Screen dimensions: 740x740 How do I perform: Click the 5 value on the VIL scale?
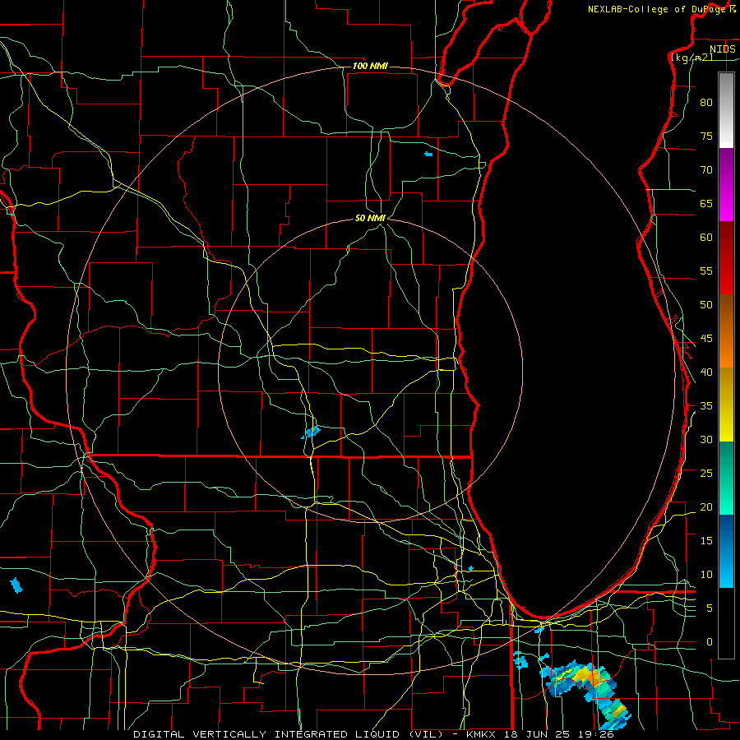coord(710,608)
